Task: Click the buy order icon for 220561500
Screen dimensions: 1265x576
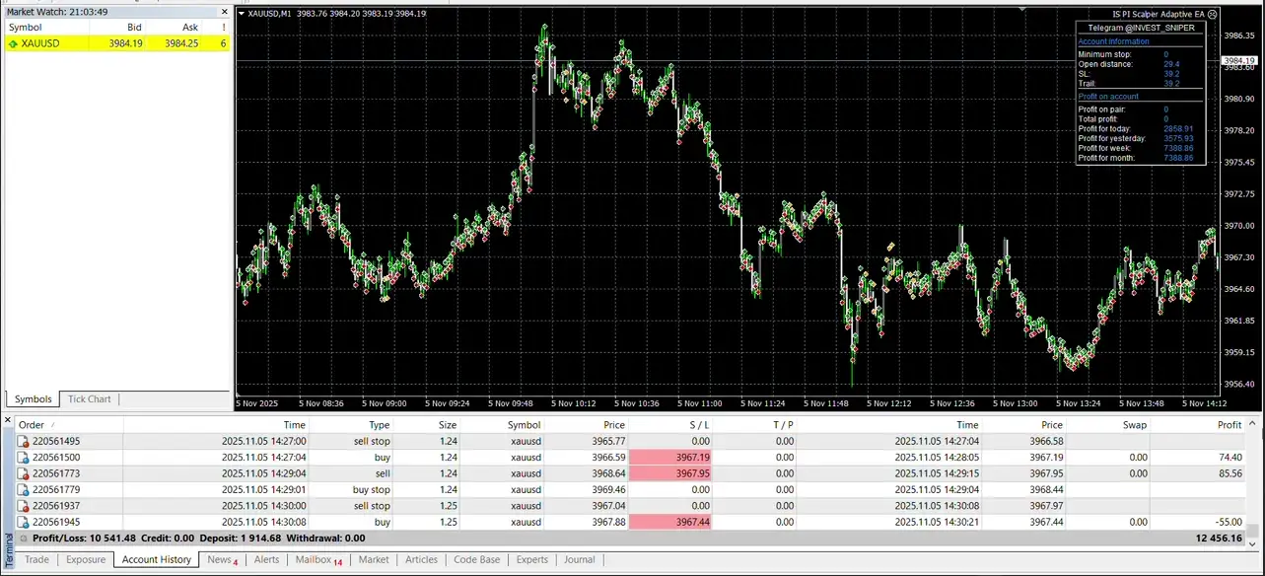Action: coord(24,458)
